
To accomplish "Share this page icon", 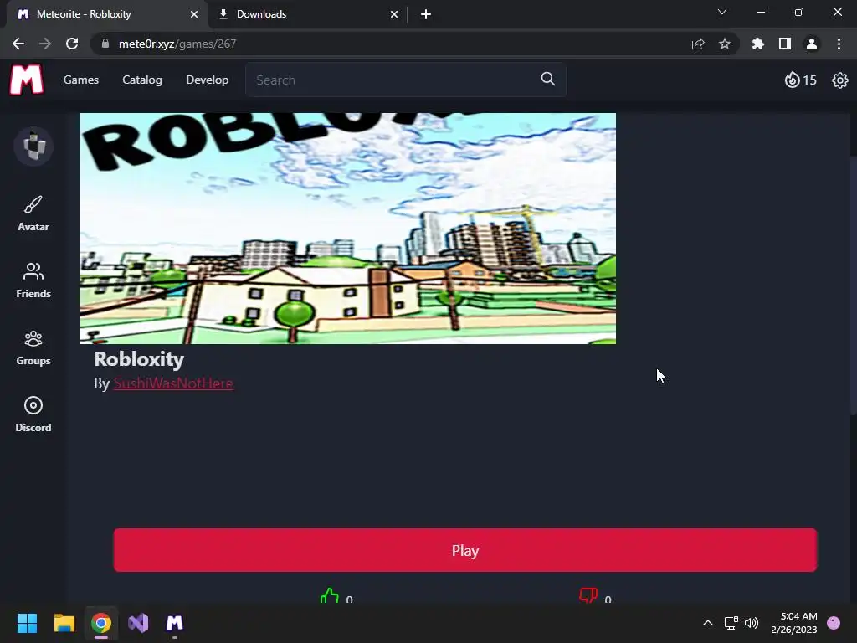I will pyautogui.click(x=698, y=44).
